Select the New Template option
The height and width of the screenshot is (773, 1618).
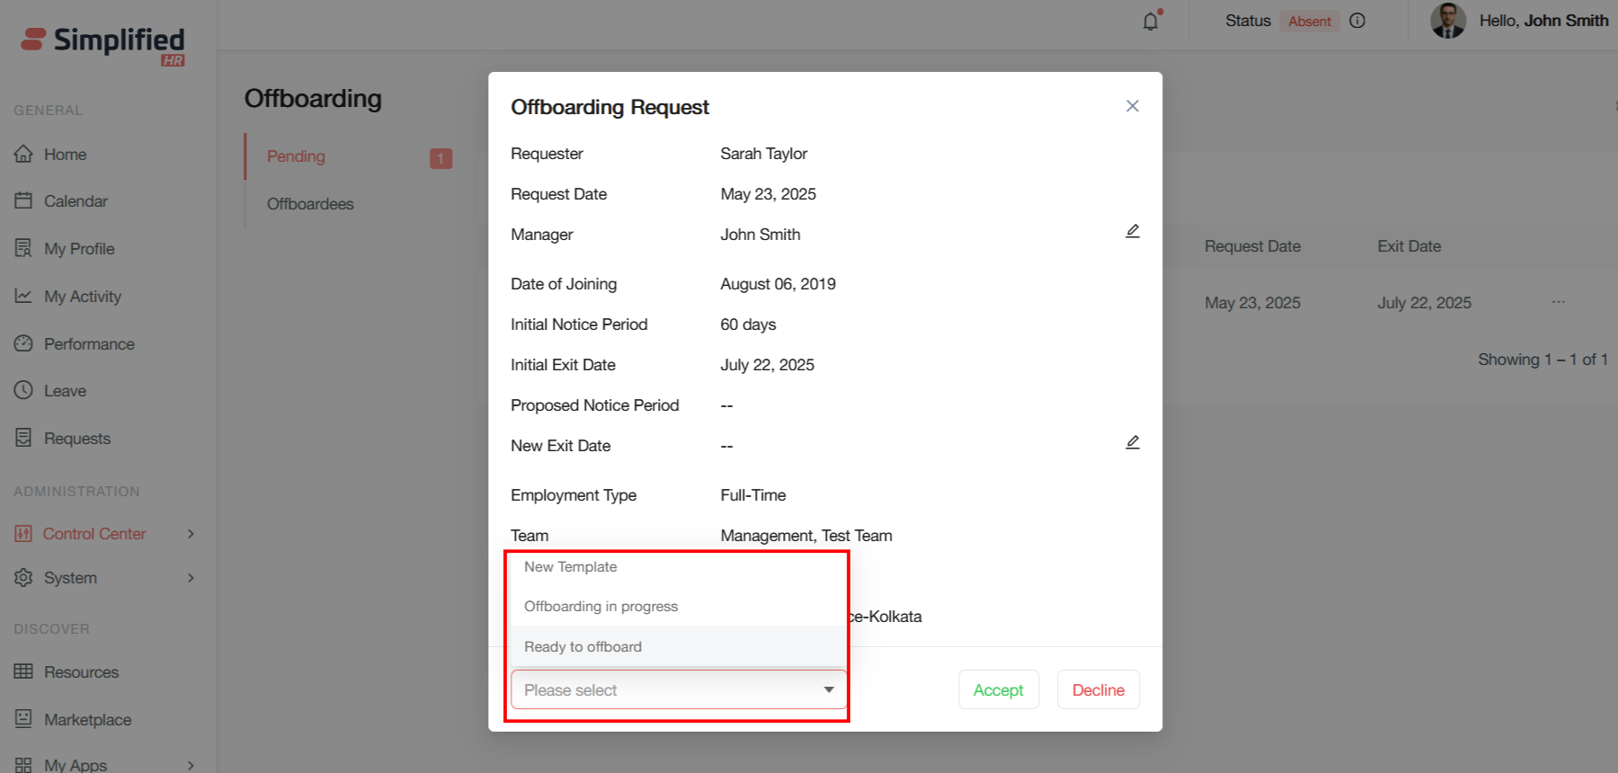(x=571, y=567)
